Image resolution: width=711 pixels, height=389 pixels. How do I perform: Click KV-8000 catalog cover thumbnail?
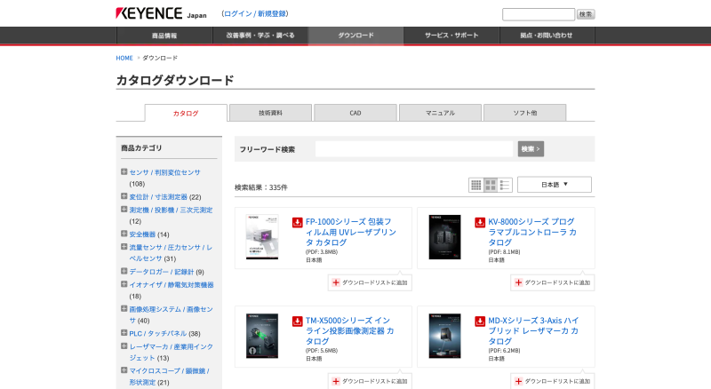click(445, 237)
